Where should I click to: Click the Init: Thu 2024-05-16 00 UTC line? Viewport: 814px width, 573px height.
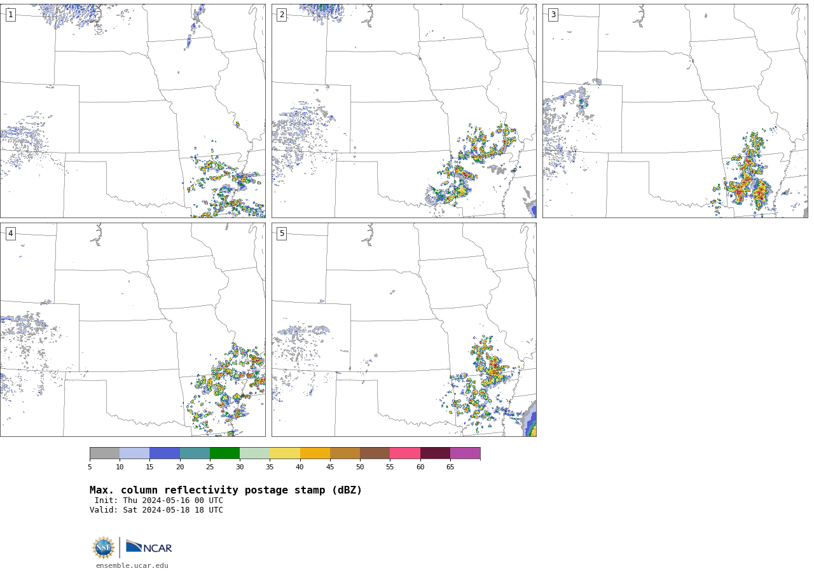(x=159, y=501)
